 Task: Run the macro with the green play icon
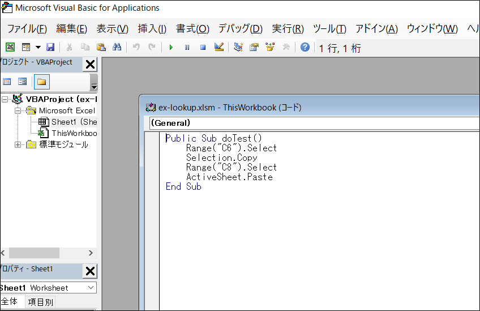pos(171,47)
